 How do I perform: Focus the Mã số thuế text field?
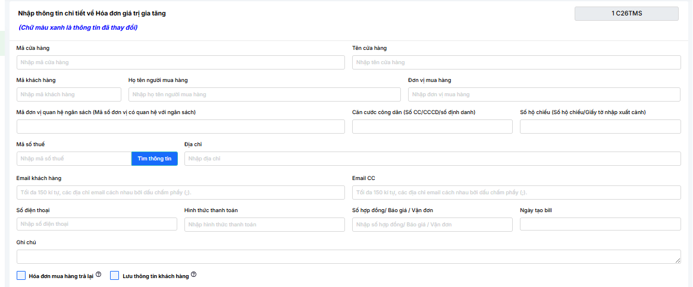click(x=74, y=159)
